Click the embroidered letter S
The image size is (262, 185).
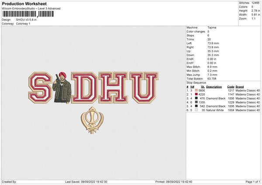(40, 88)
